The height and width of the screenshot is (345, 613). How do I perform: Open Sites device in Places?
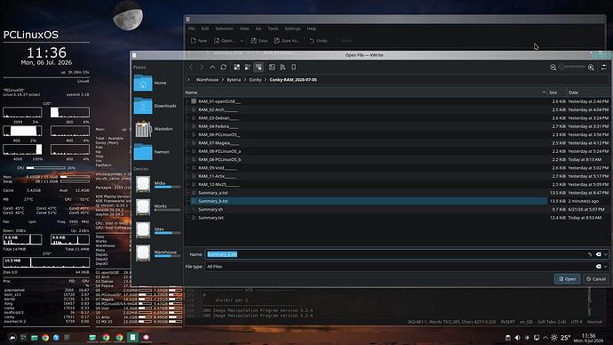tap(156, 230)
